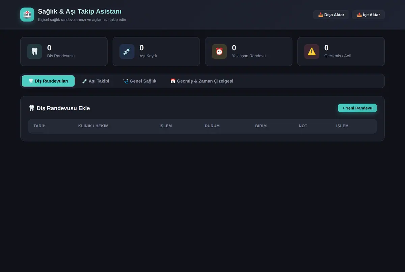Add a new appointment with Yeni Randevu
405x272 pixels.
pyautogui.click(x=357, y=108)
